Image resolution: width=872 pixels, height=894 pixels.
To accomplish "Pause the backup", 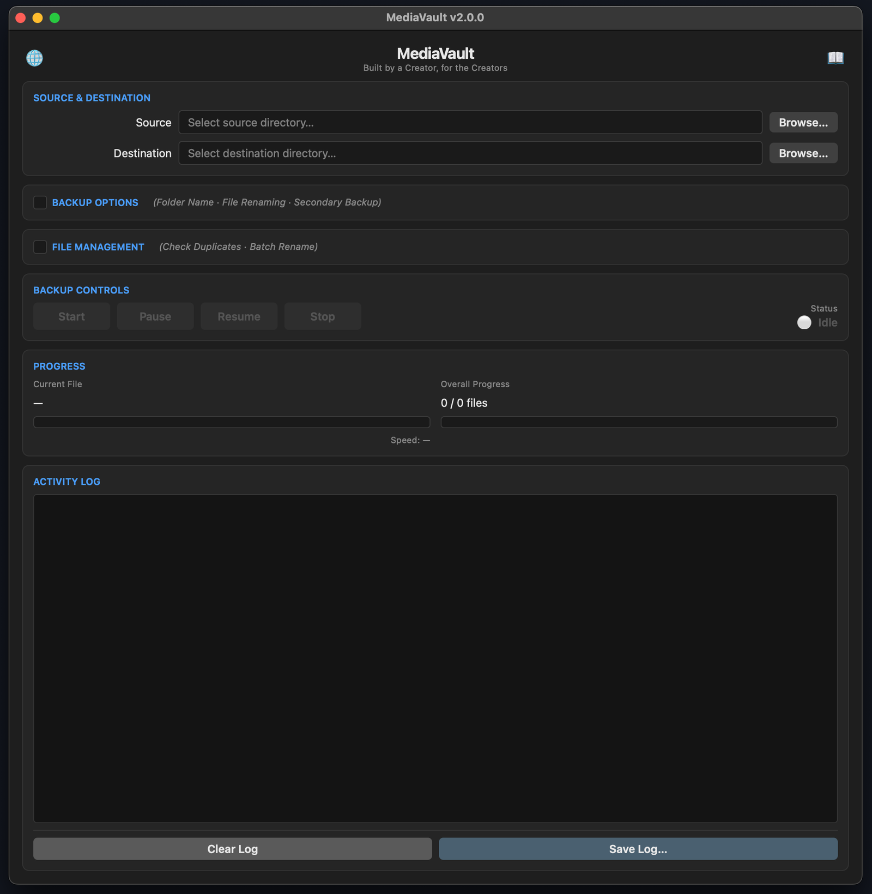I will 155,316.
